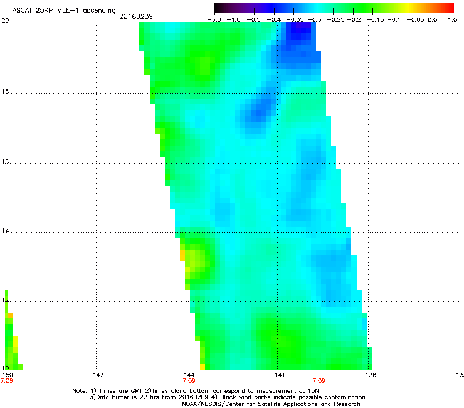Click the 'NOAA/NESDIS/Center for Satellite Applications and Research' credit
Viewport: 464px width, 408px height.
(271, 404)
